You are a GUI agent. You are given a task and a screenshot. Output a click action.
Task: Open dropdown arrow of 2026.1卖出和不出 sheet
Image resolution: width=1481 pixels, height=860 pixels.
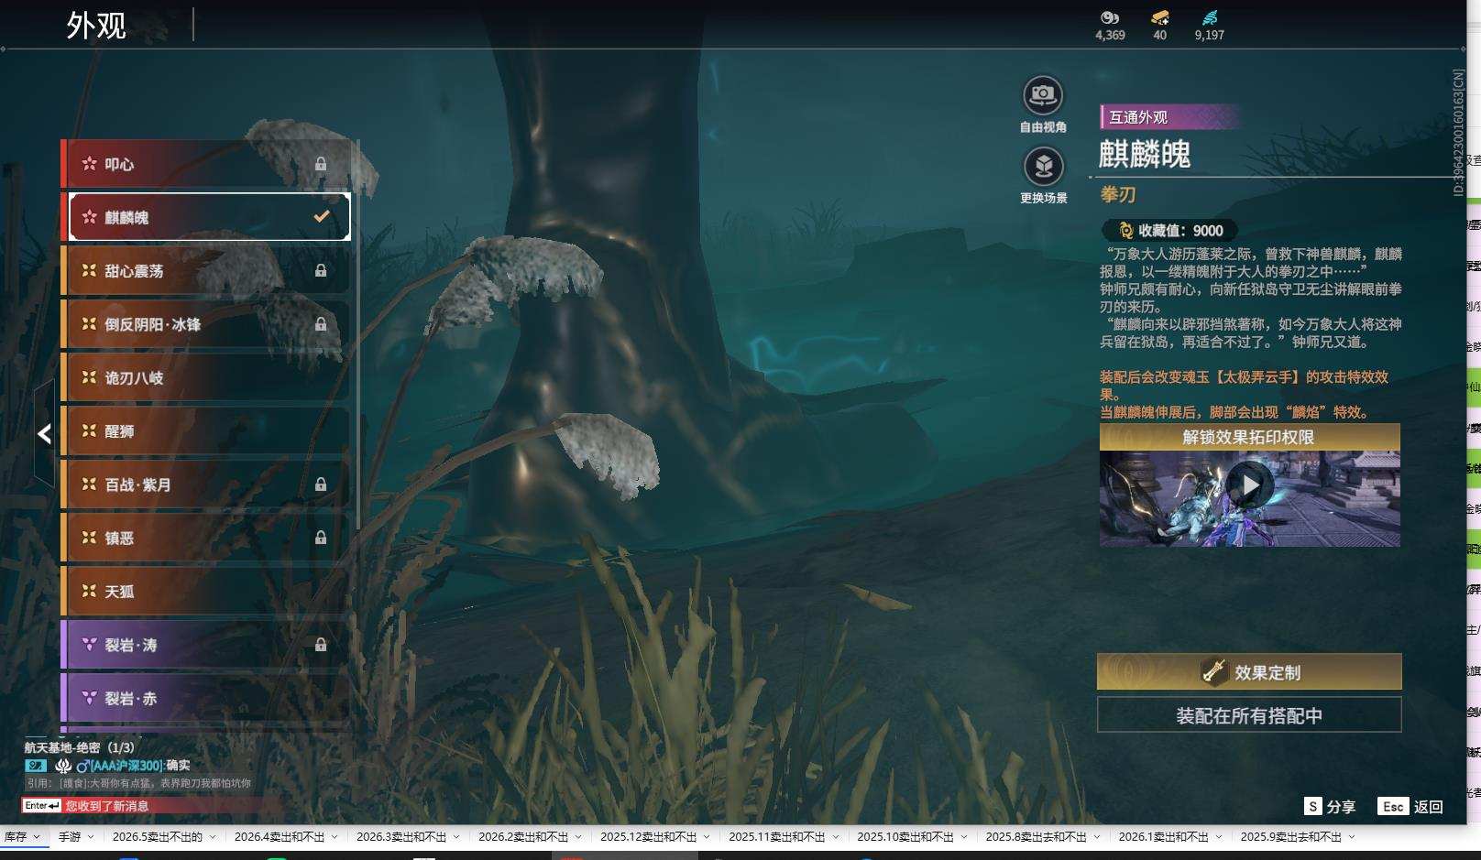pyautogui.click(x=1219, y=837)
